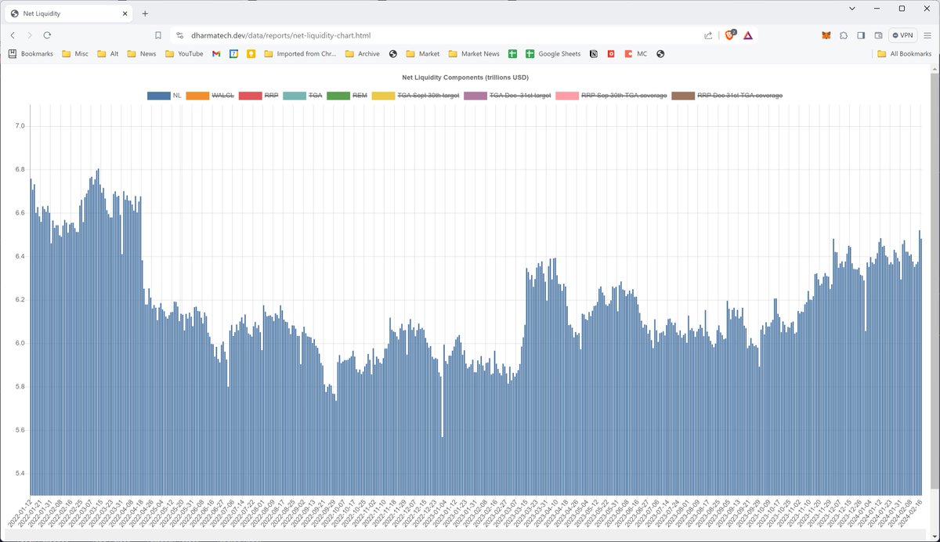
Task: Open a new tab with plus button
Action: 145,13
